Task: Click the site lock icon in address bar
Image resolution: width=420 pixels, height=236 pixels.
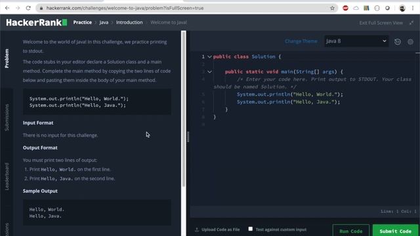Action: [41, 8]
